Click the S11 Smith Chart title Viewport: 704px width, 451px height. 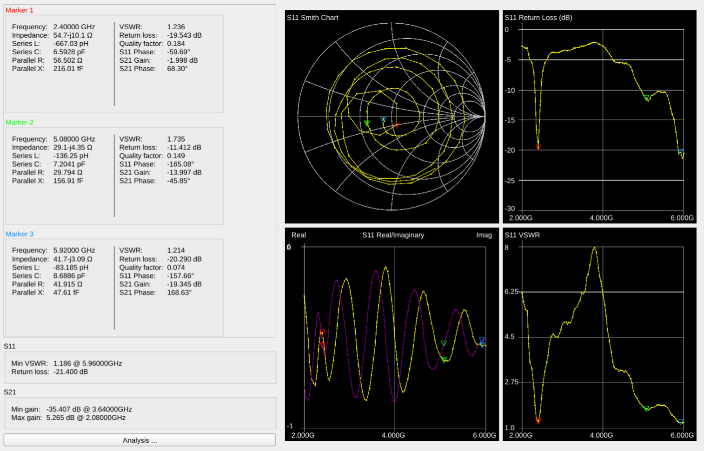coord(312,18)
